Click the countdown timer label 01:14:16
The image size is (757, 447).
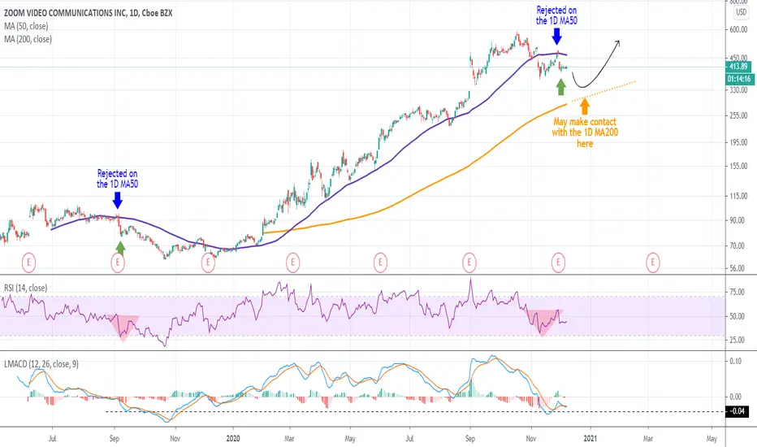pyautogui.click(x=738, y=79)
